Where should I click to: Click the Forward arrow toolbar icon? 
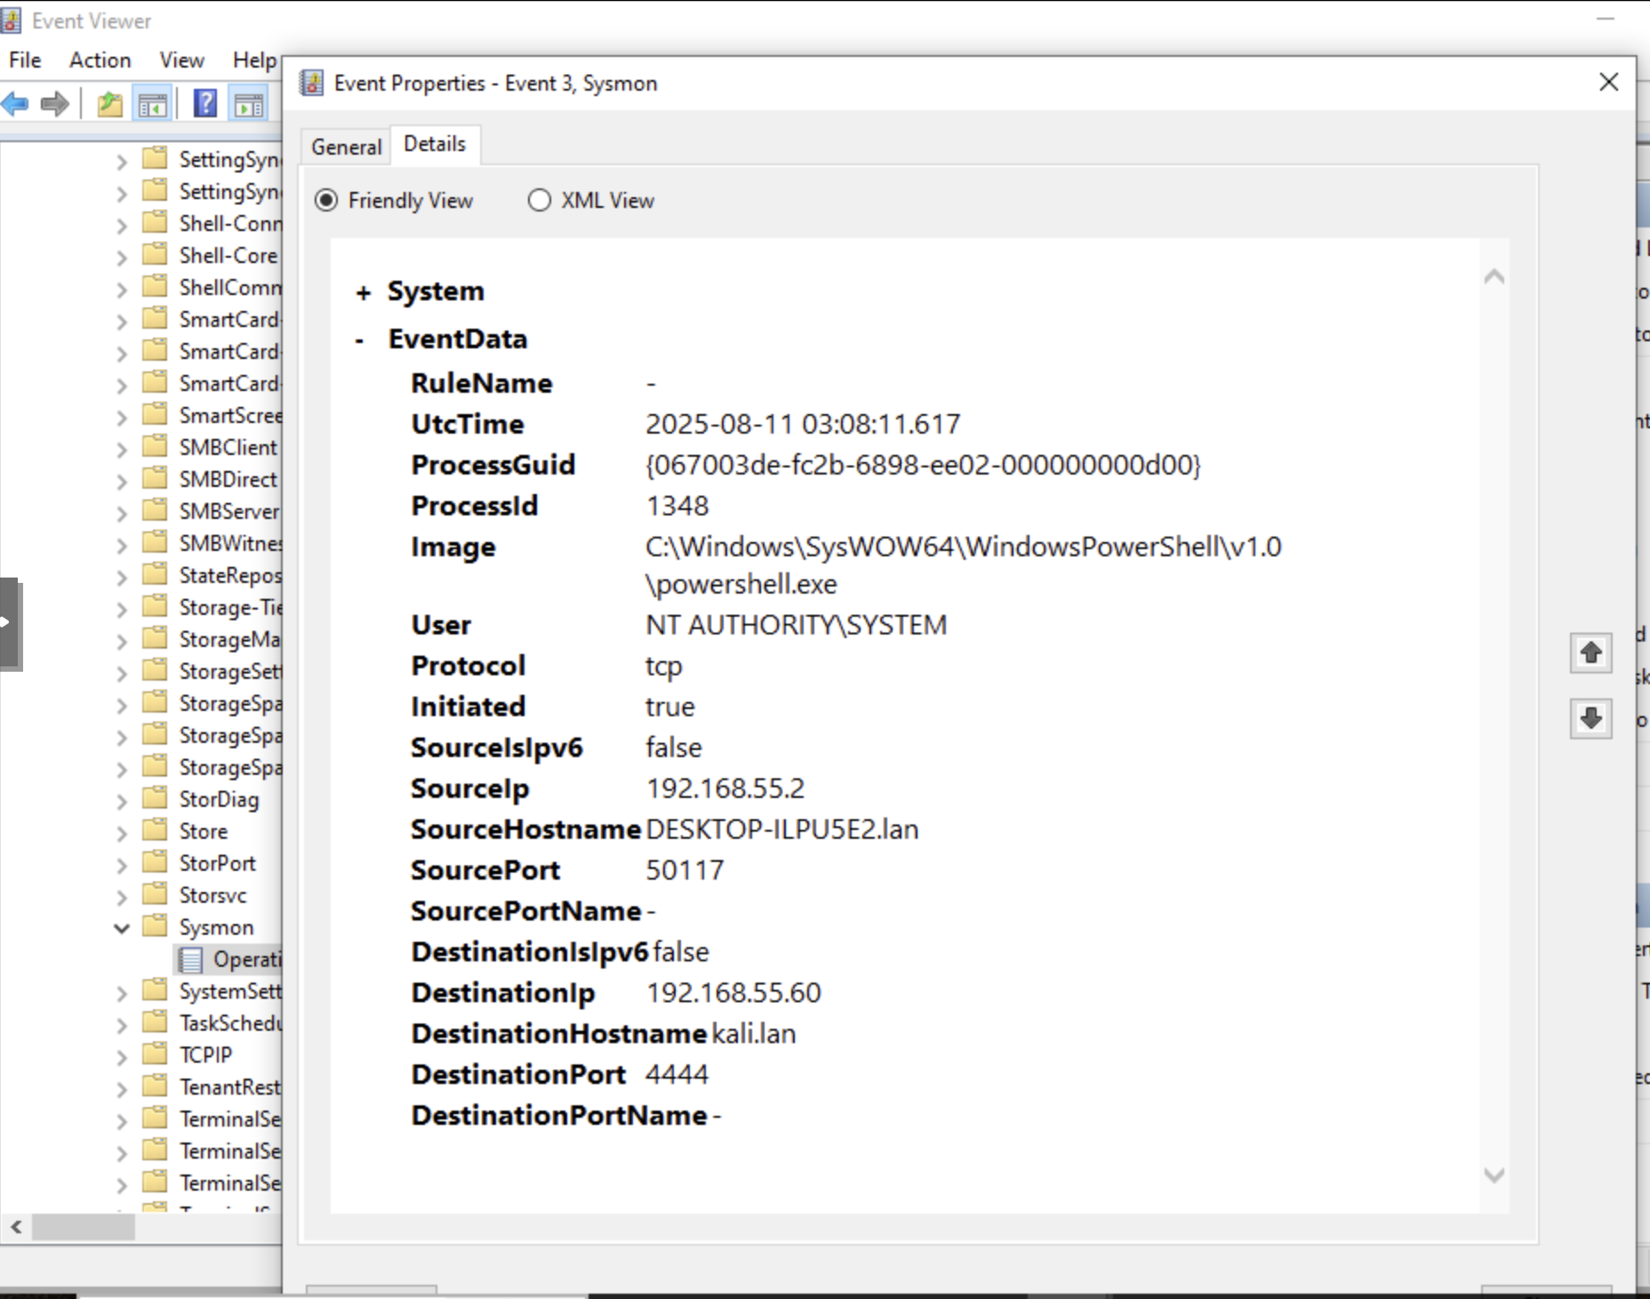click(55, 104)
